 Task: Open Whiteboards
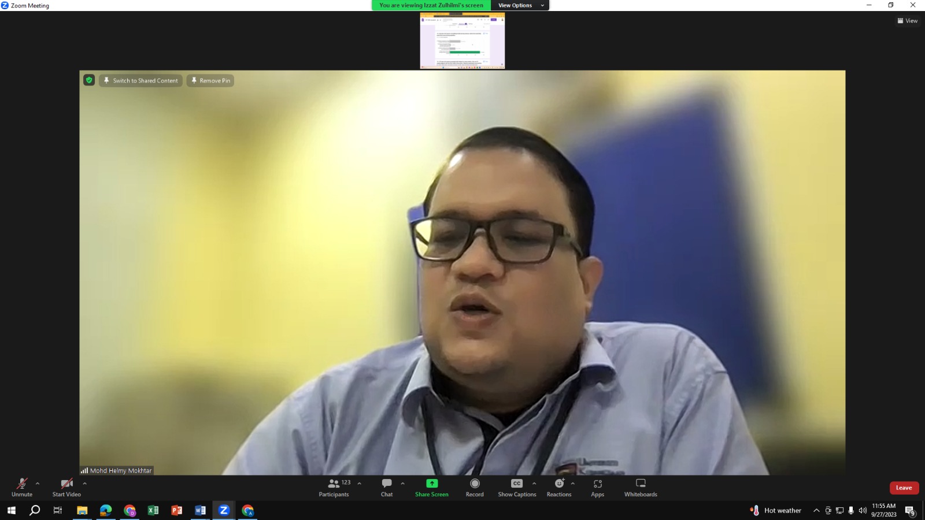point(641,487)
